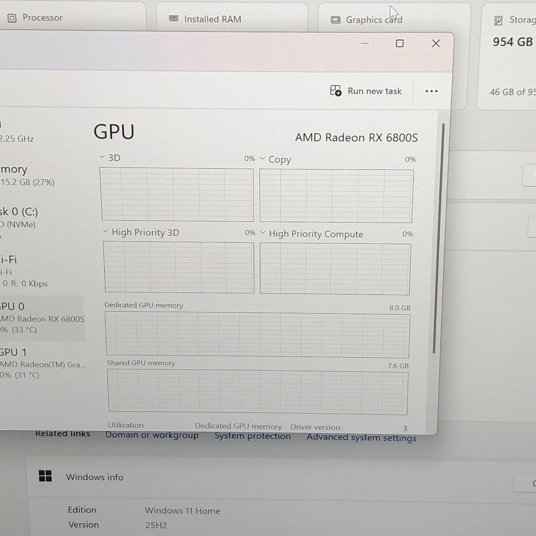Screen dimensions: 536x536
Task: Open the High Priority 3D engine dropdown
Action: pyautogui.click(x=105, y=231)
